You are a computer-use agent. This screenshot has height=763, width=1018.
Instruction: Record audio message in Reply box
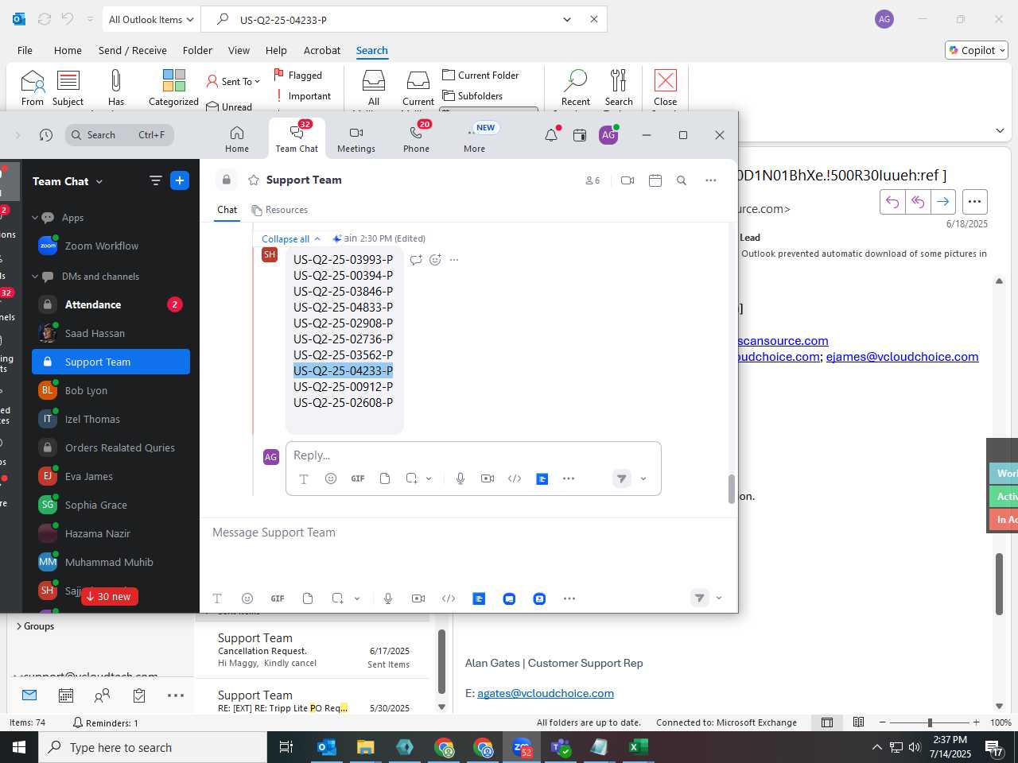(x=460, y=478)
